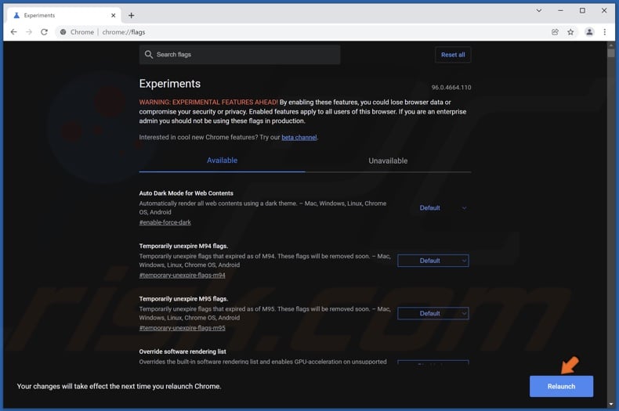Click the search magnifier icon
This screenshot has width=619, height=411.
click(148, 55)
